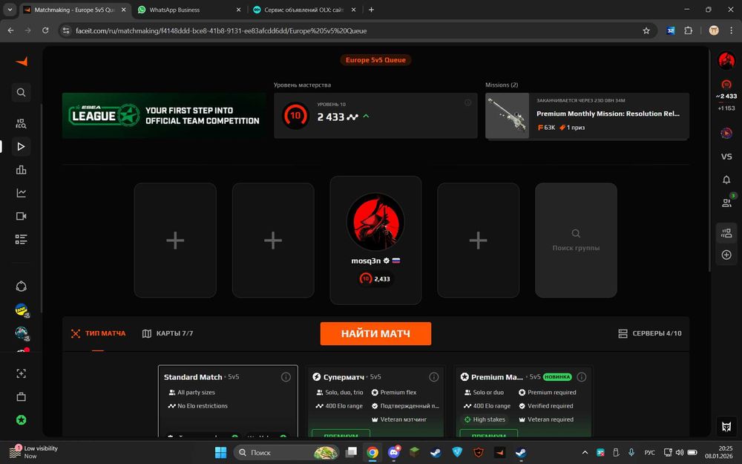
Task: Open the Windows Start menu
Action: tap(221, 453)
